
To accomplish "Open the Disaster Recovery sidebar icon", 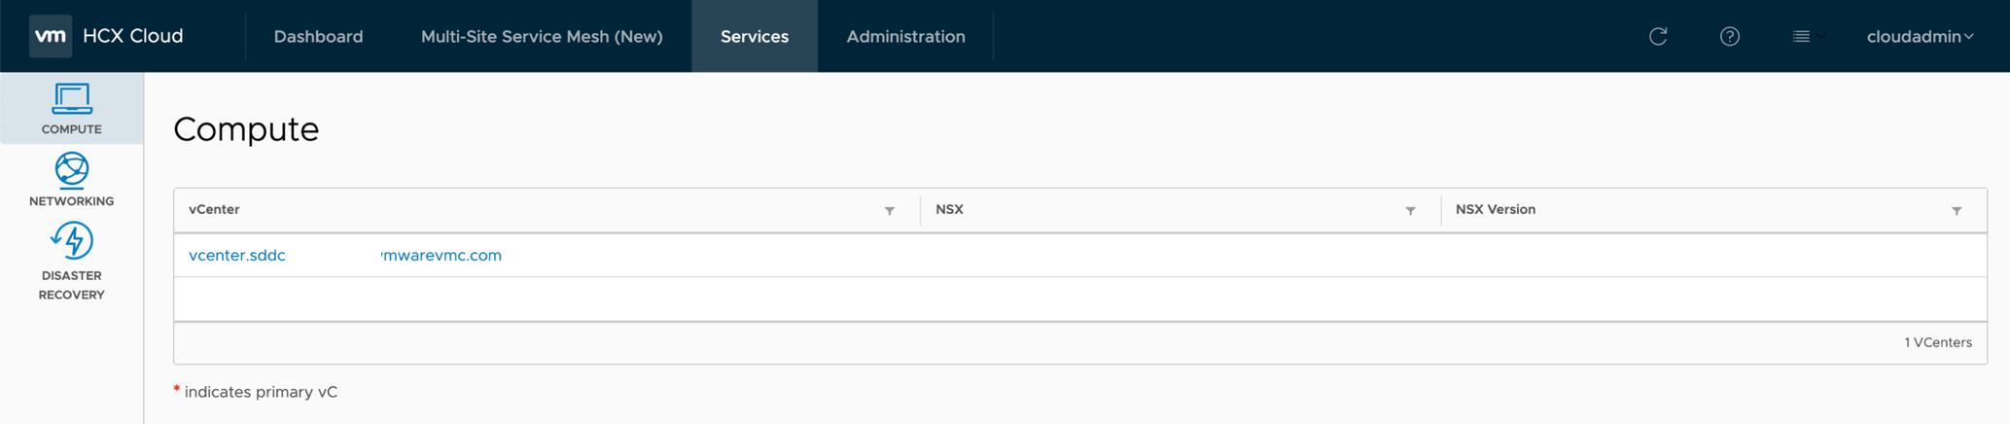I will click(71, 261).
